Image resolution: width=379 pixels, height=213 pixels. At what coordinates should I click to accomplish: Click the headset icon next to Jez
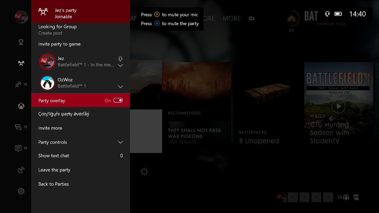point(121,59)
